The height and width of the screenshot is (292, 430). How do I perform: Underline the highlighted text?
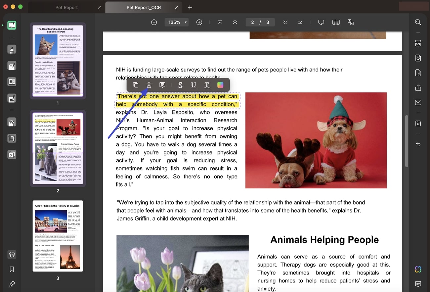point(193,85)
